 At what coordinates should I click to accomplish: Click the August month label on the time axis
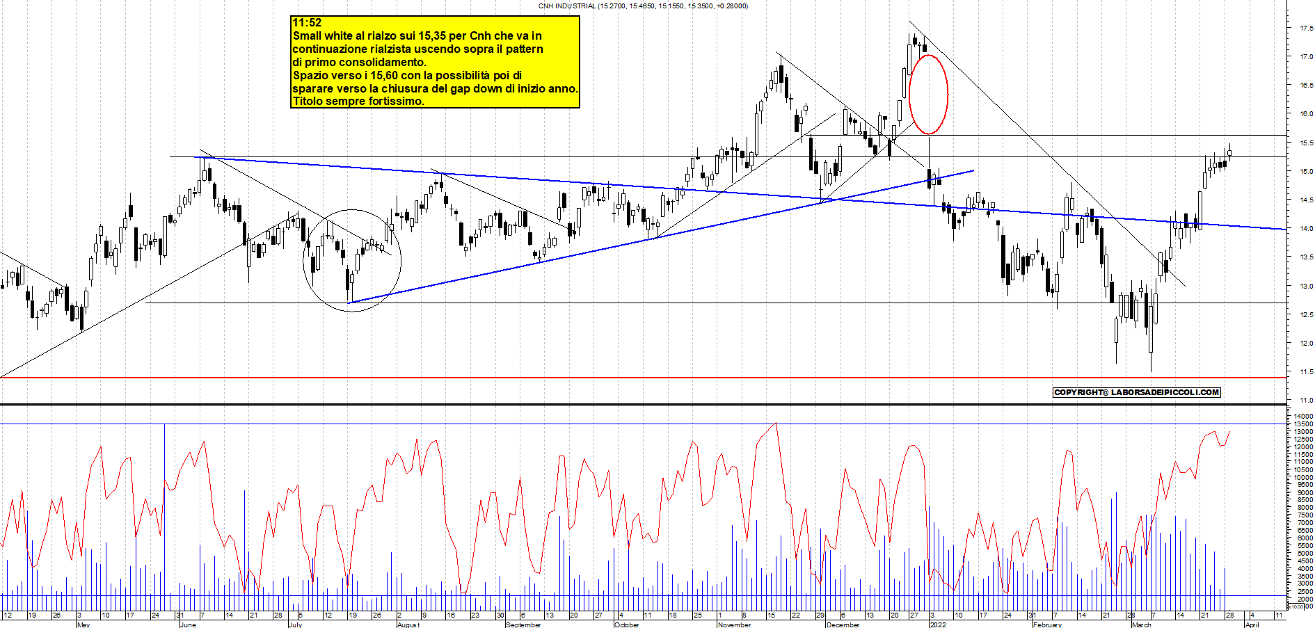(x=408, y=625)
